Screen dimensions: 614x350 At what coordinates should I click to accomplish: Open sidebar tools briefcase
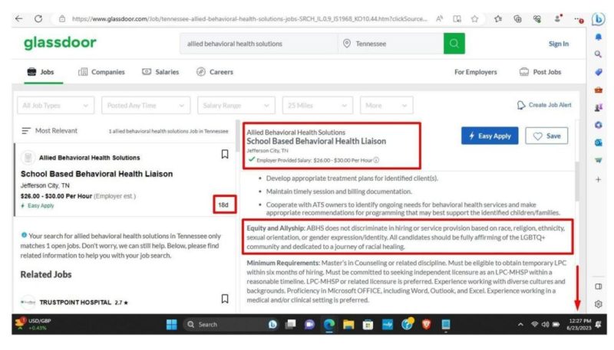(598, 90)
